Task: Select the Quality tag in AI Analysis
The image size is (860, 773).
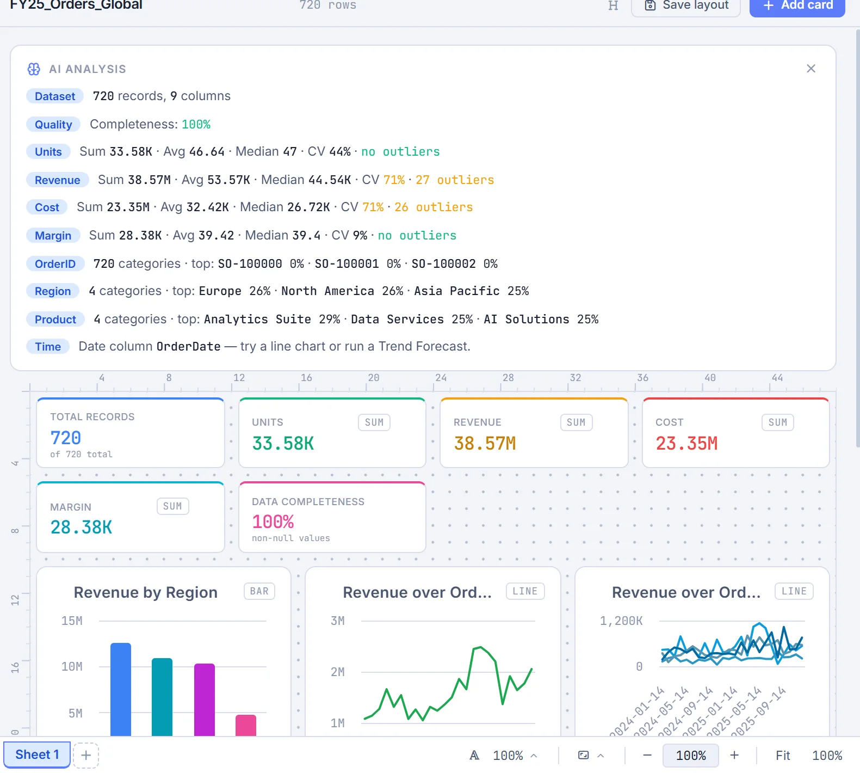Action: coord(53,125)
